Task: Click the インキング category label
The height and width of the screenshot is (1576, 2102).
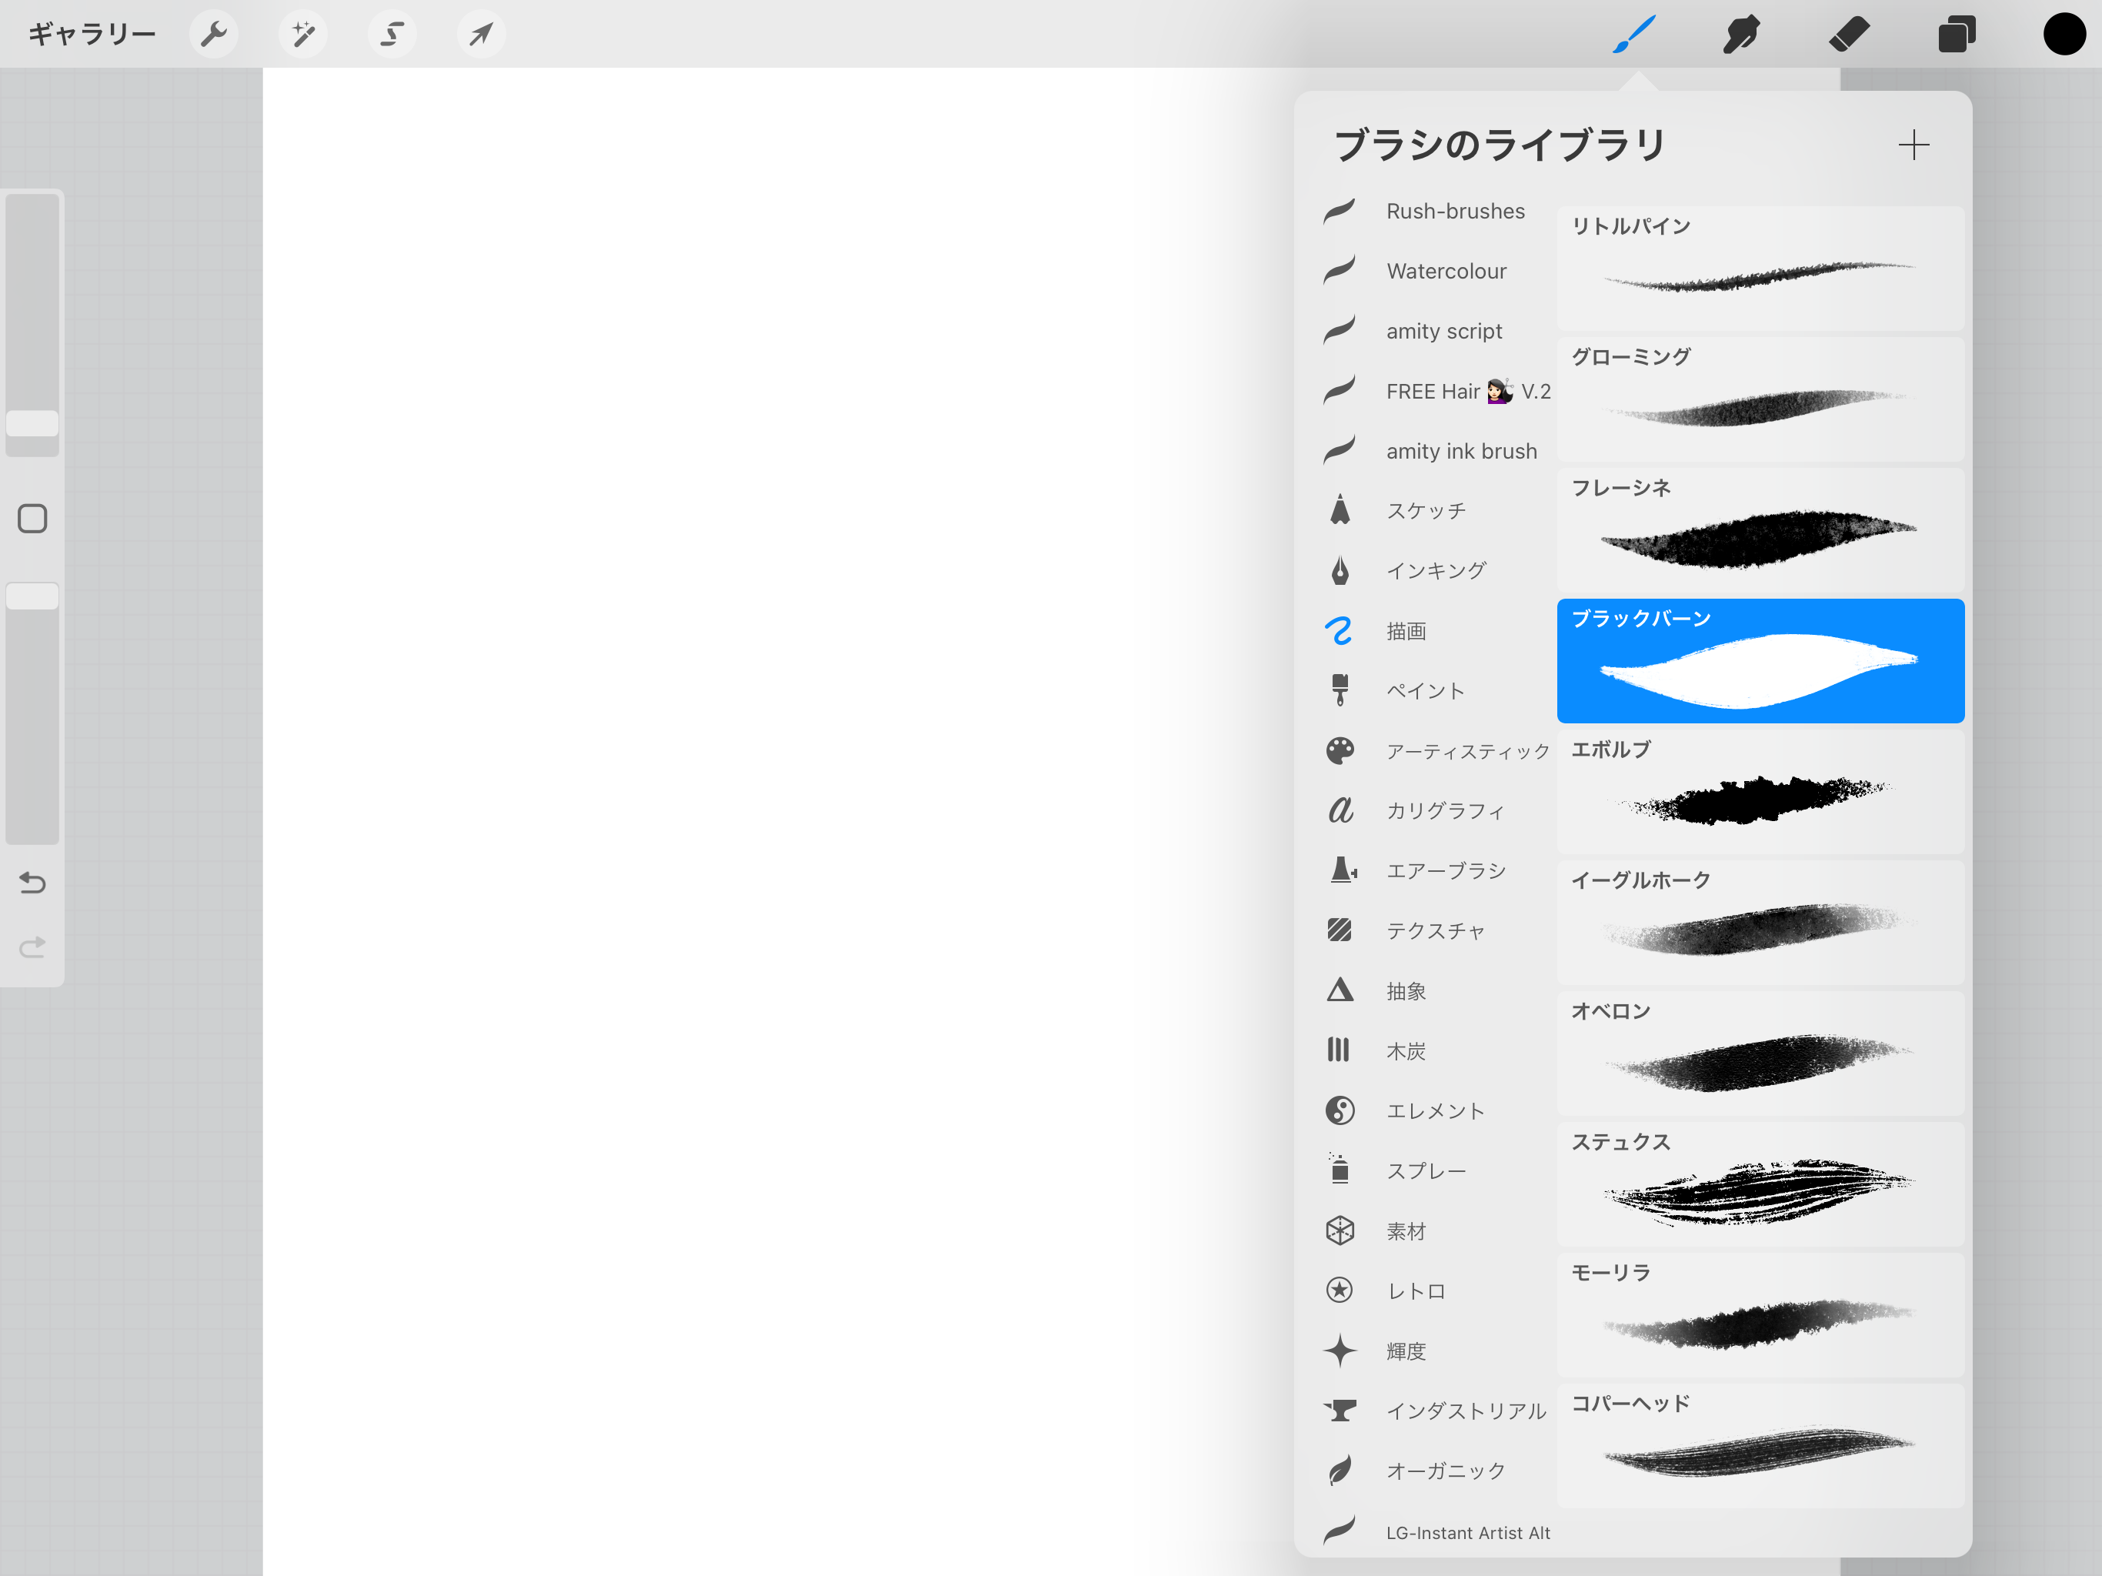Action: point(1435,570)
